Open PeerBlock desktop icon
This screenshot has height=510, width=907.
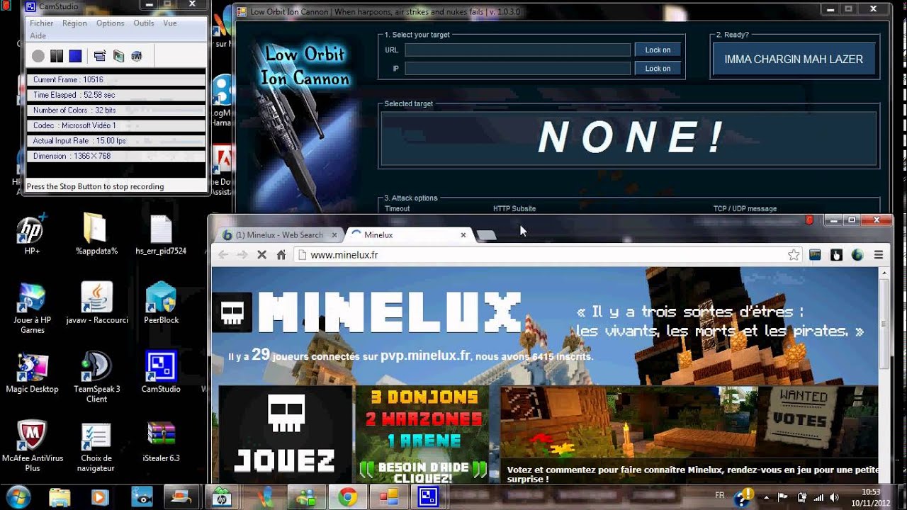(161, 302)
